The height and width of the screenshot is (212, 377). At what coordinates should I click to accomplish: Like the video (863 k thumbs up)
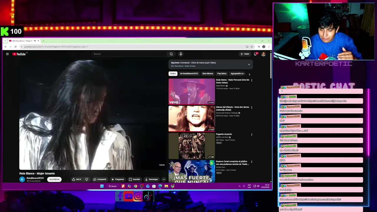point(77,179)
